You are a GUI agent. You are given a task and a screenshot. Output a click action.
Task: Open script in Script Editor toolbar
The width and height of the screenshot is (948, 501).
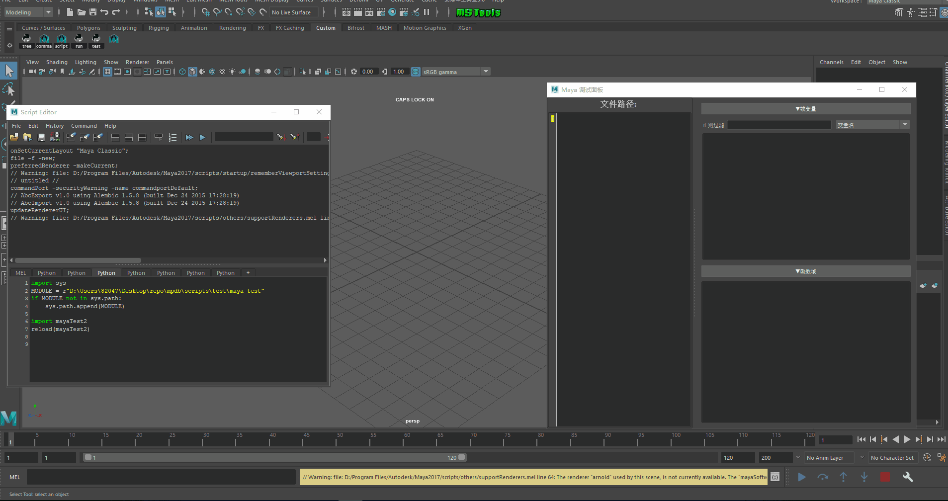(14, 137)
